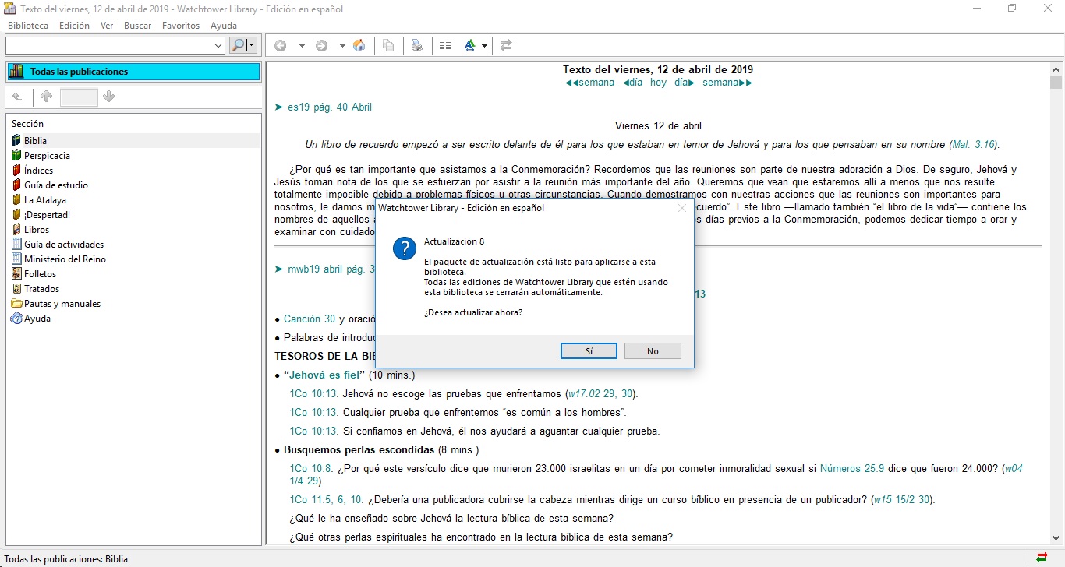Select the Biblia section book icon
The image size is (1065, 567).
16,141
